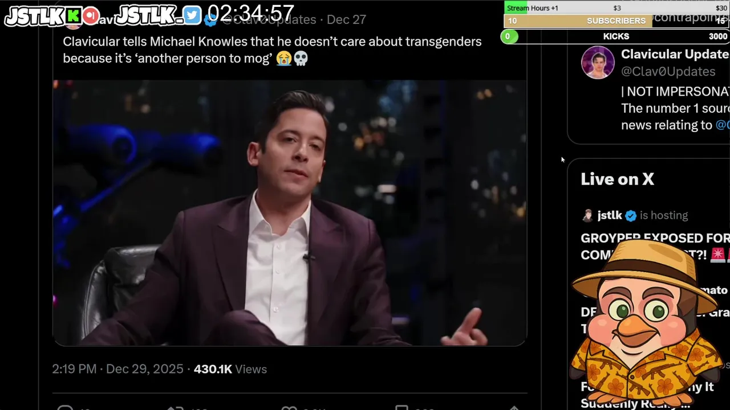Click the blue @ mention link in profile bio

click(723, 125)
